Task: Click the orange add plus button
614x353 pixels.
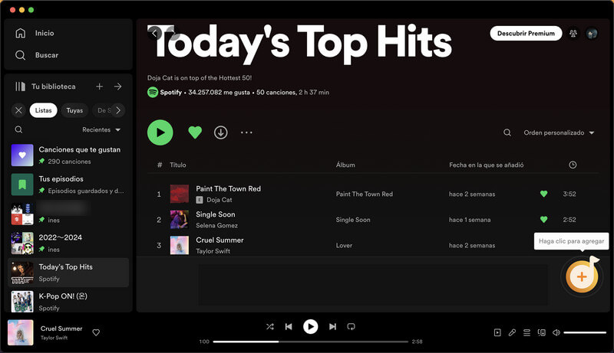Action: 582,277
